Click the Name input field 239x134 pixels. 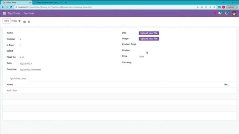point(67,33)
